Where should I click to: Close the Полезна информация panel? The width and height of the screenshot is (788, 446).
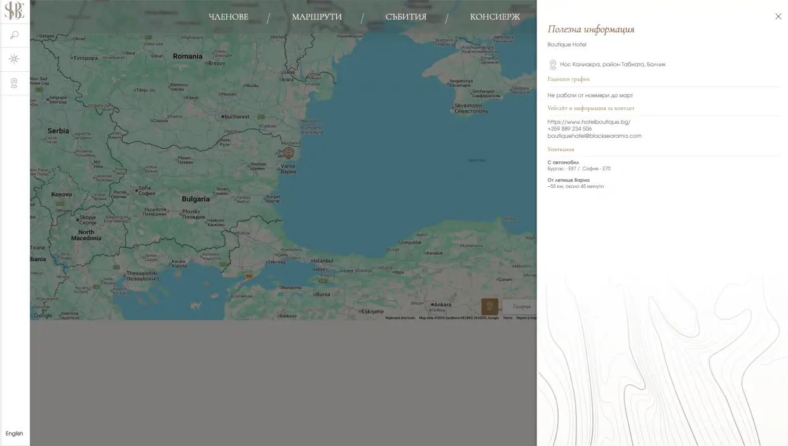tap(778, 17)
